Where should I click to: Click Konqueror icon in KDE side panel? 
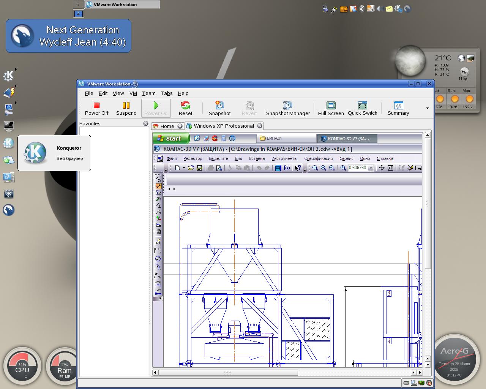(x=8, y=143)
